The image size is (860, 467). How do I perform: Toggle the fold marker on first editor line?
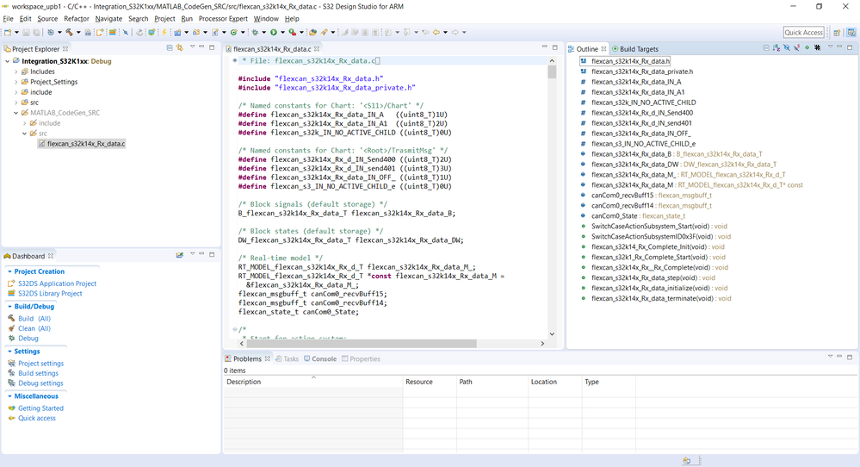click(x=234, y=61)
